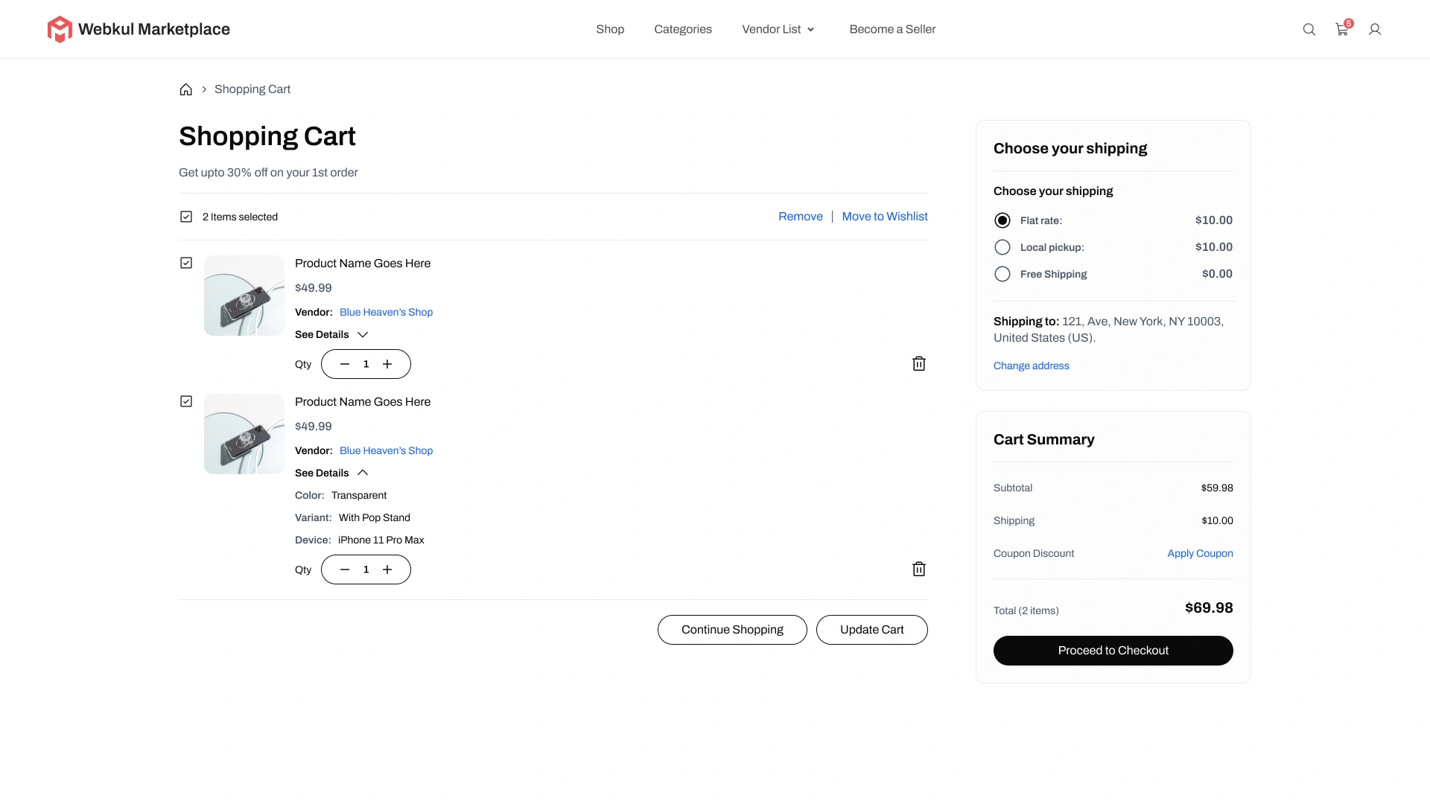
Task: Decrease quantity of second product
Action: [x=345, y=569]
